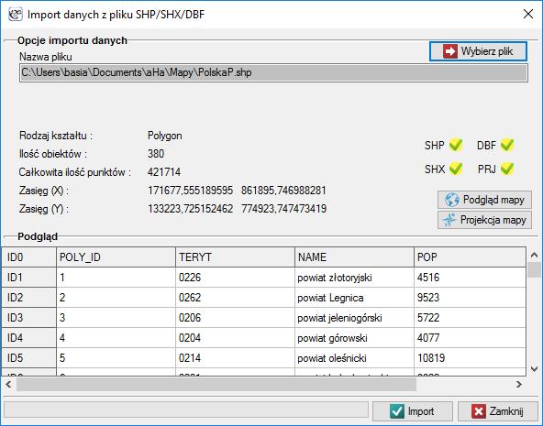
Task: Click Y range value 133223,725152462
Action: [190, 209]
